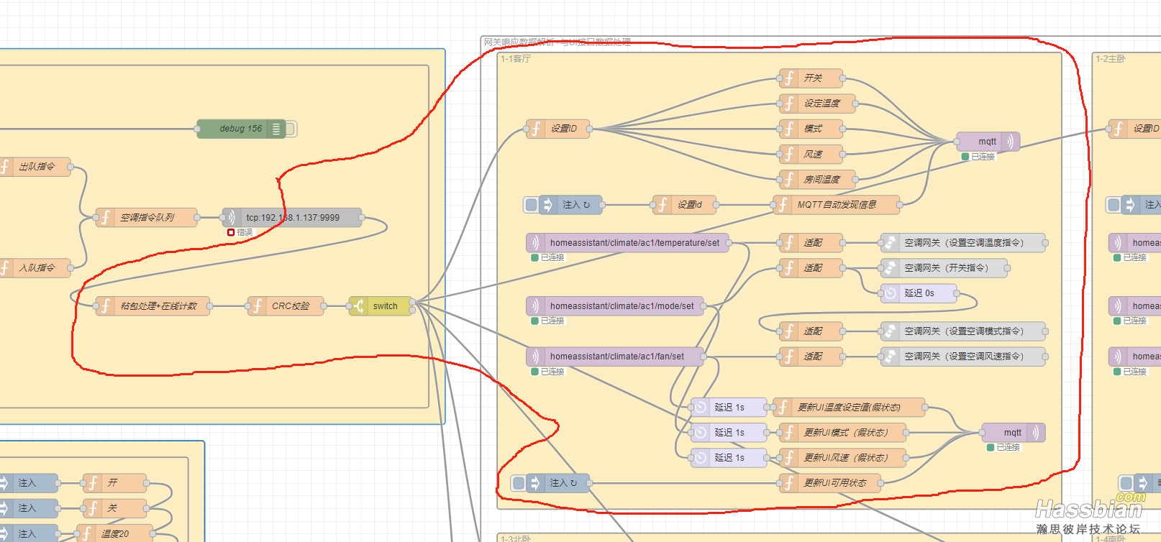This screenshot has height=542, width=1161.
Task: Click mqtt-in icon on ac1/temperature/set node
Action: tap(536, 243)
